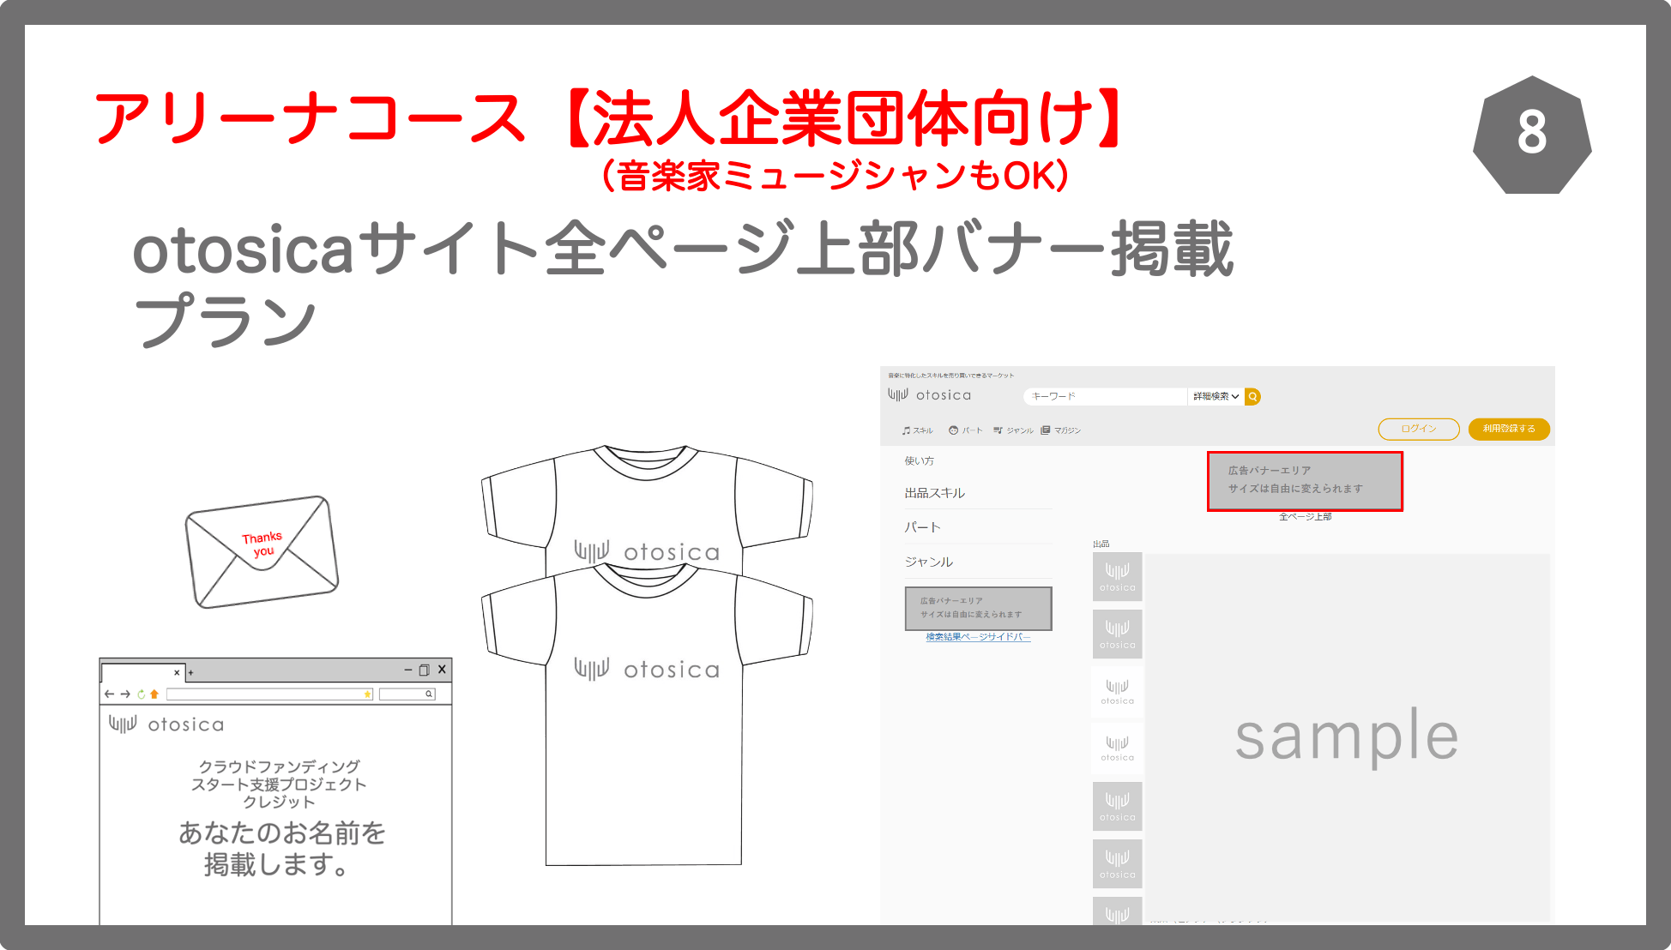The image size is (1671, 950).
Task: Open the マガジン nav item
Action: pyautogui.click(x=1061, y=430)
